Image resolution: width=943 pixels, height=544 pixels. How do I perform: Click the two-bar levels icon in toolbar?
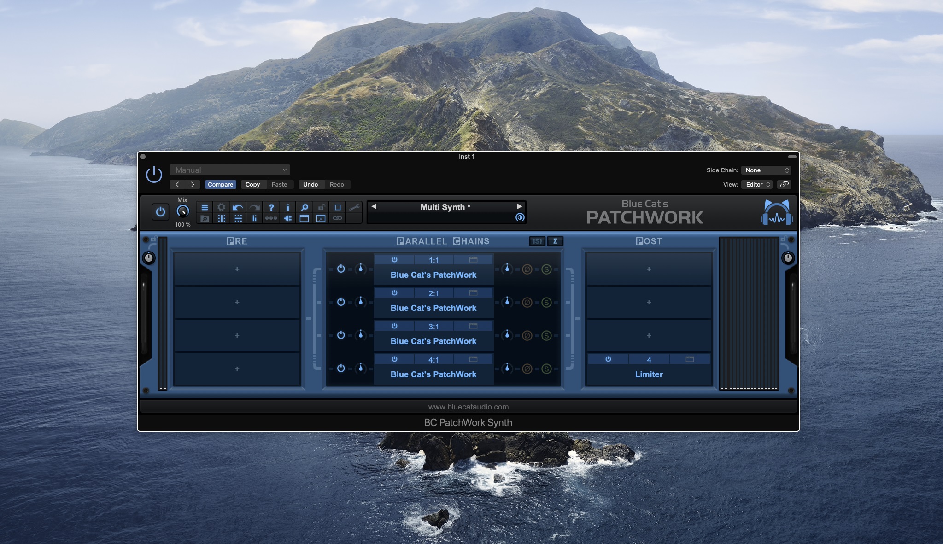(x=254, y=218)
